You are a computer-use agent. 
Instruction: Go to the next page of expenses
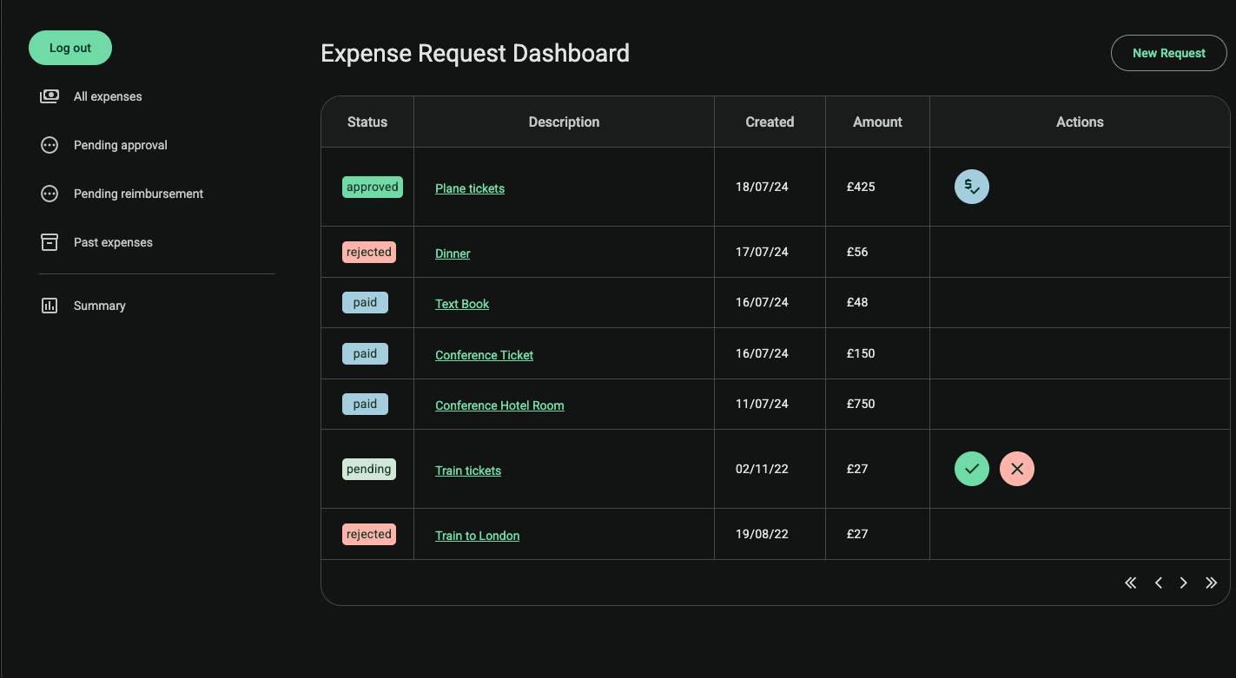1183,583
